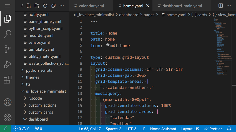This screenshot has width=236, height=132.
Task: Click the Prettier formatter status item
Action: pos(213,129)
